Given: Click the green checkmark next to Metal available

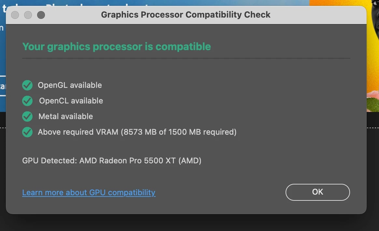Looking at the screenshot, I should 27,116.
